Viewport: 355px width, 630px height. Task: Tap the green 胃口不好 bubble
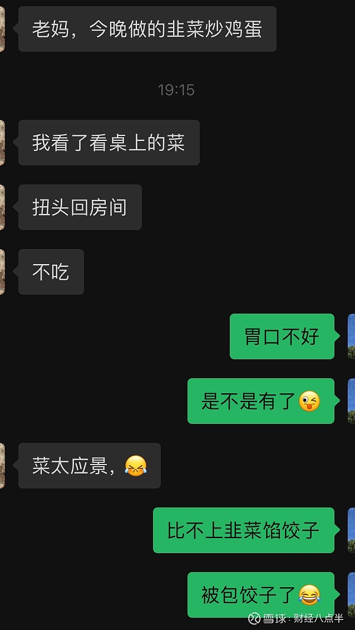(282, 336)
